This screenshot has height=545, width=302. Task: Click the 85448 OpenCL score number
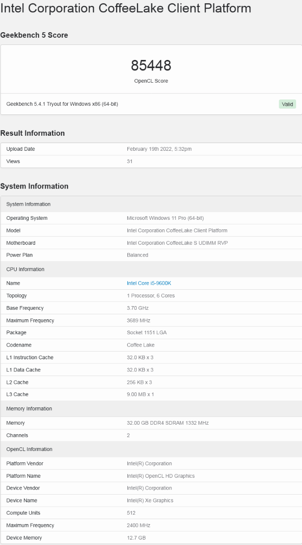click(151, 66)
